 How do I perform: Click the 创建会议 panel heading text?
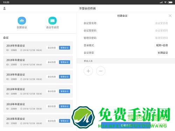(122, 16)
